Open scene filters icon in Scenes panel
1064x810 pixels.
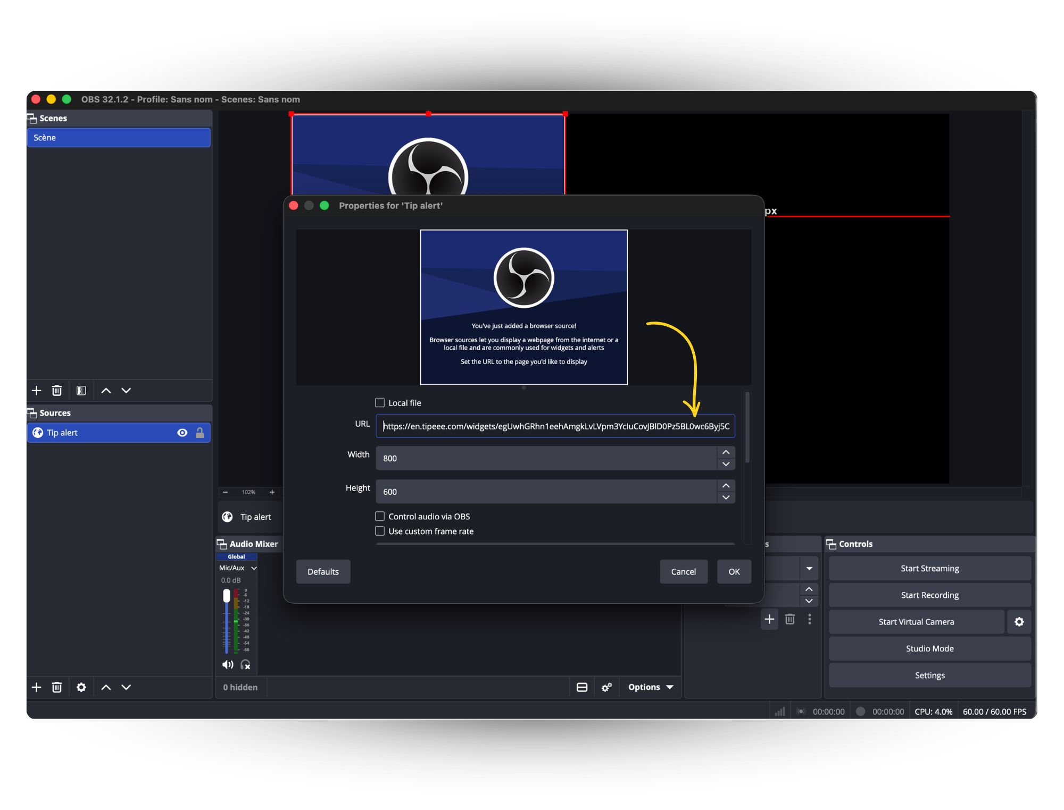click(81, 391)
